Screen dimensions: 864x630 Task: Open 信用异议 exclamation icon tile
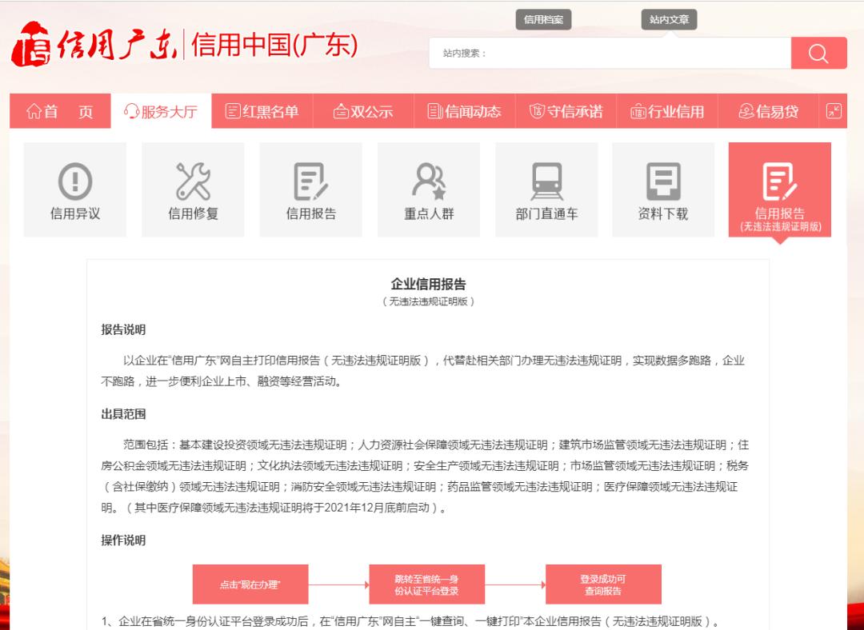coord(75,189)
